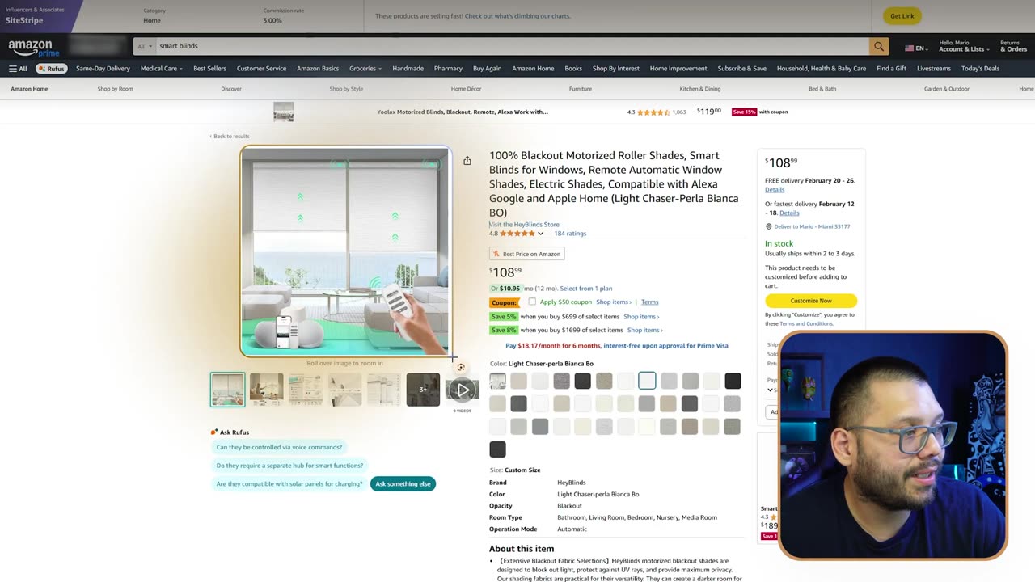
Task: Open Livestreams nav item
Action: tap(934, 69)
